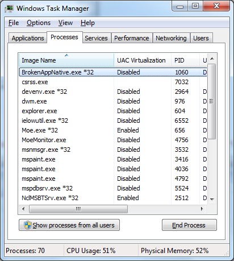Open the View menu
234x261 pixels.
pyautogui.click(x=65, y=23)
